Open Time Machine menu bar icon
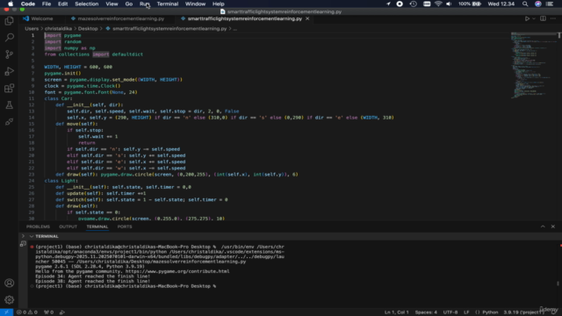The width and height of the screenshot is (562, 316). (413, 4)
